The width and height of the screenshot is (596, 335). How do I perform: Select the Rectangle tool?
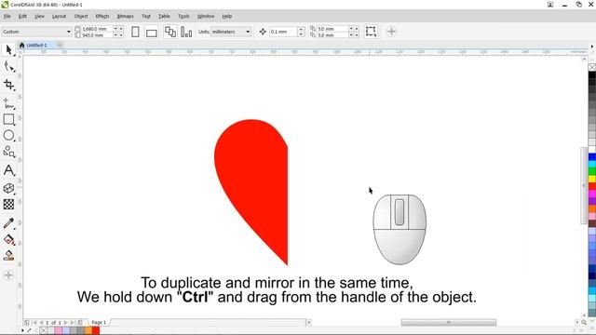tap(8, 119)
